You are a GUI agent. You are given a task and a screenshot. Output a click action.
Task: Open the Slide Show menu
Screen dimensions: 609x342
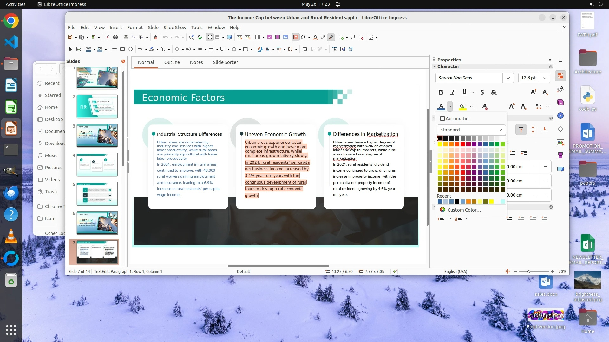(x=175, y=28)
